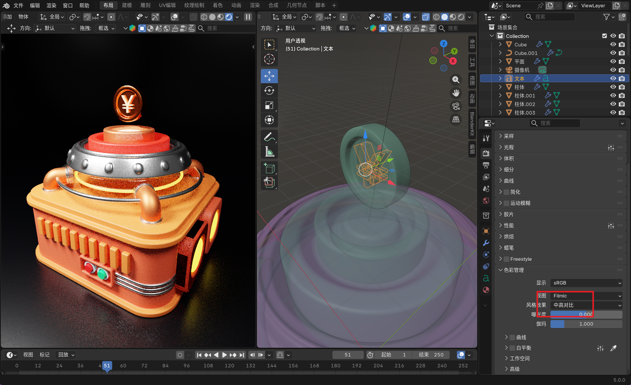Enable the 运动模糊 checkbox
This screenshot has width=631, height=385.
506,203
